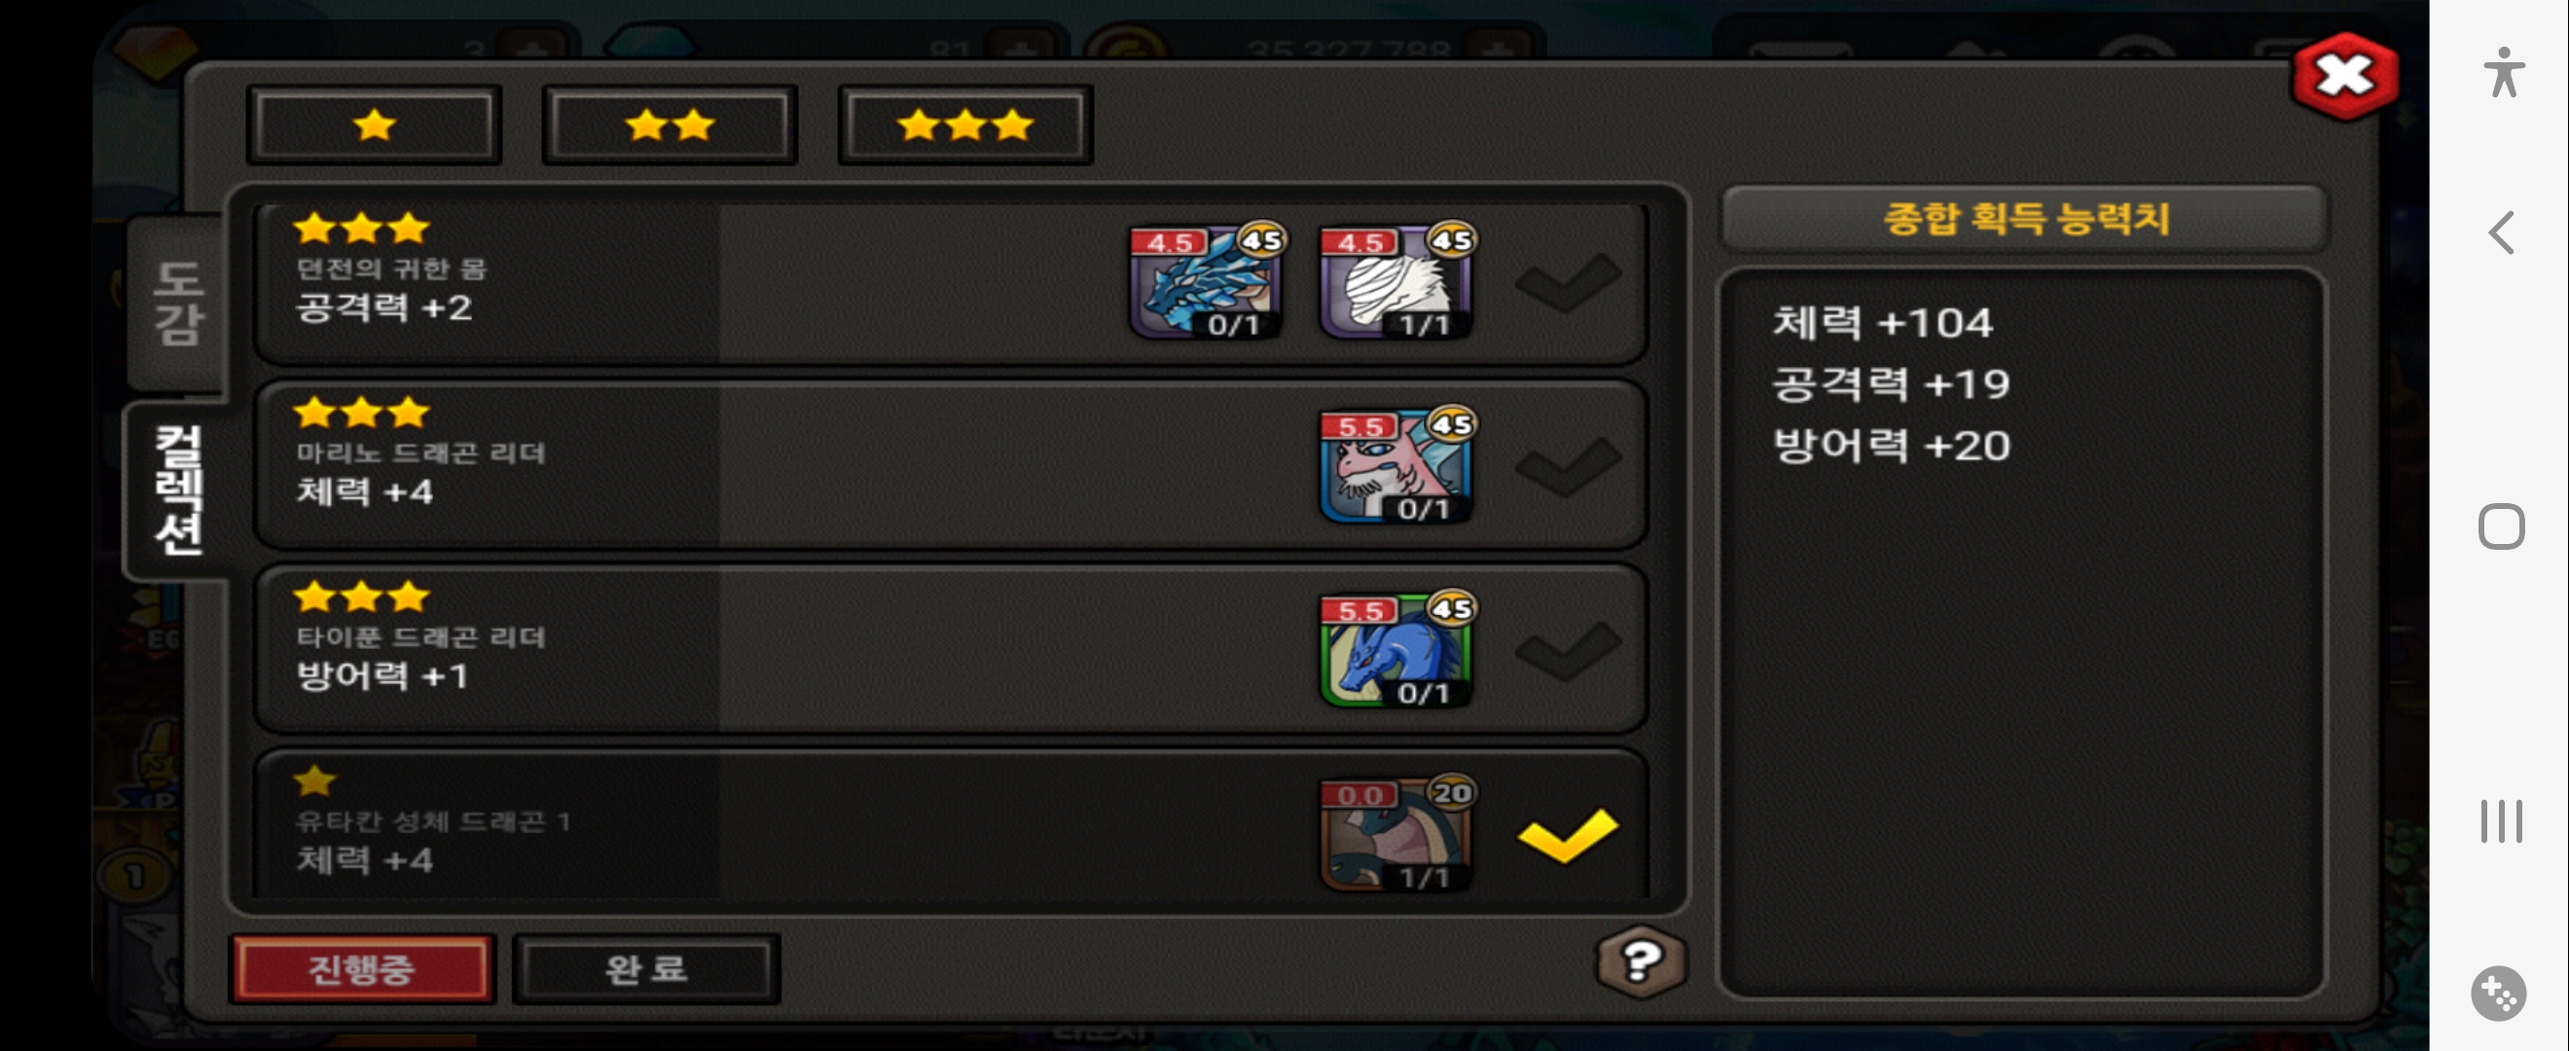The height and width of the screenshot is (1051, 2569).
Task: Select the 컬렉션 side tab
Action: coord(177,490)
